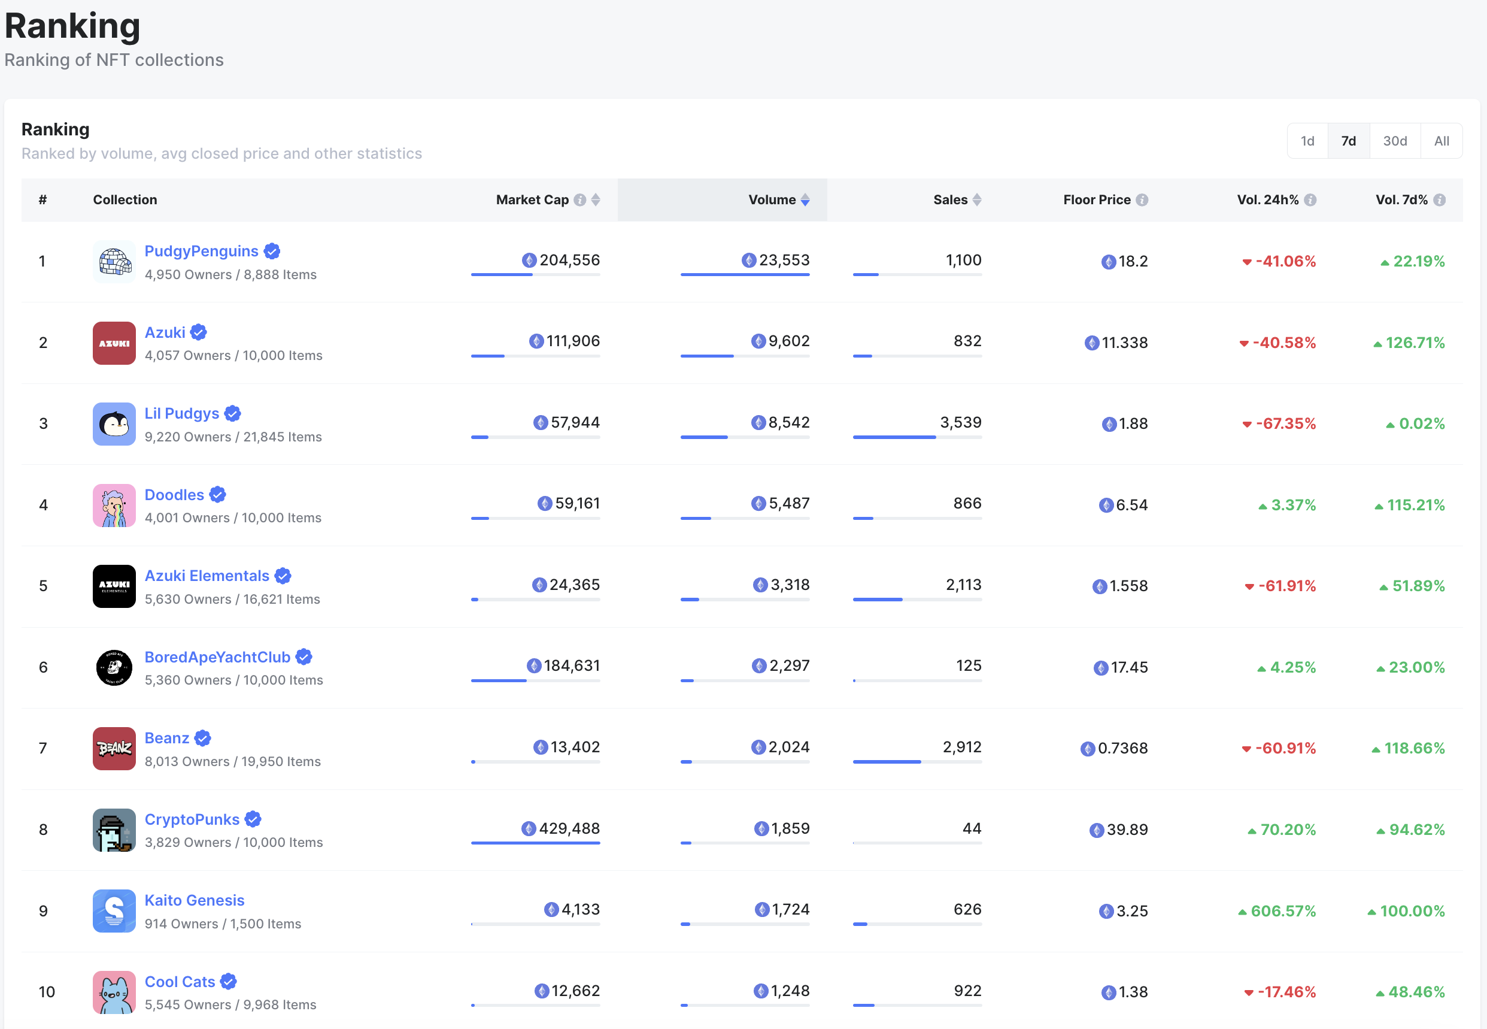Open the Lil Pudgys penguin logo
Screen dimensions: 1487x1029
(x=114, y=424)
